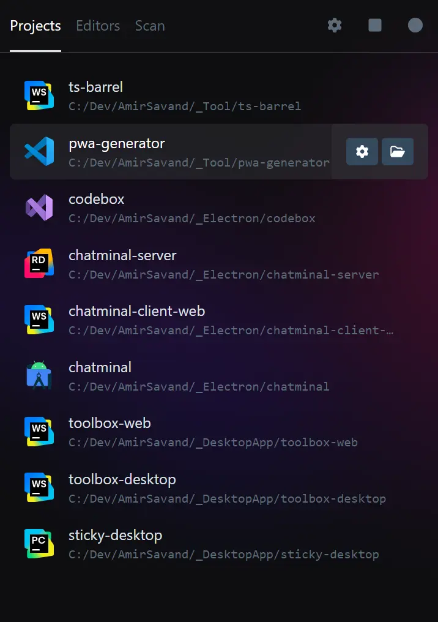This screenshot has height=622, width=438.
Task: Click the round circle icon at top right
Action: [415, 25]
